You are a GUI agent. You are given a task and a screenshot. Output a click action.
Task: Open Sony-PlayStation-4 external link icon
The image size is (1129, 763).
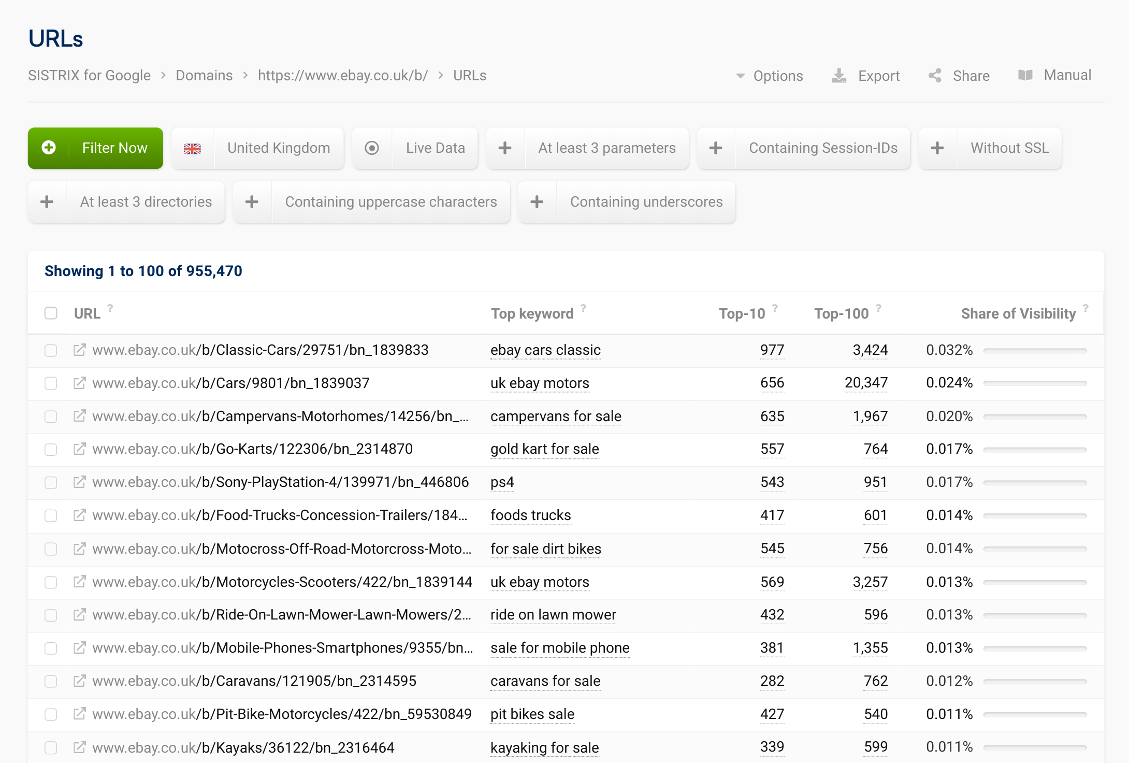pyautogui.click(x=79, y=482)
